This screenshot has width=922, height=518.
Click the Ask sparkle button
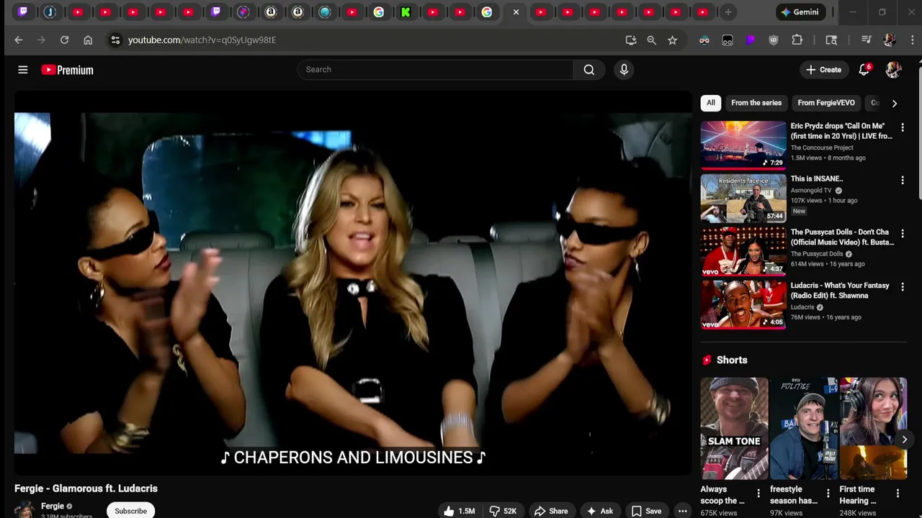(600, 511)
